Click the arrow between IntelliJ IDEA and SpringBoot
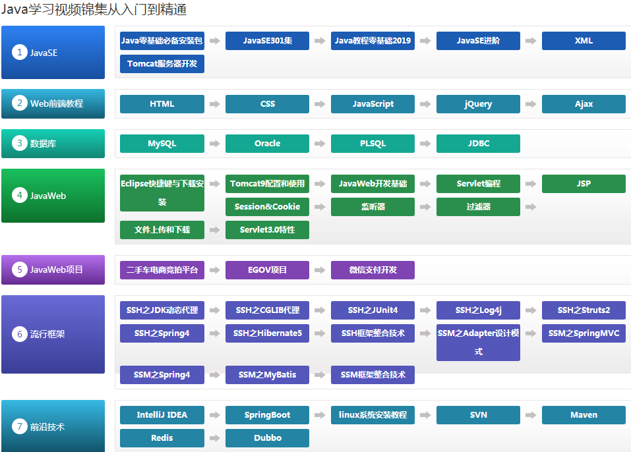Image resolution: width=631 pixels, height=452 pixels. 214,415
